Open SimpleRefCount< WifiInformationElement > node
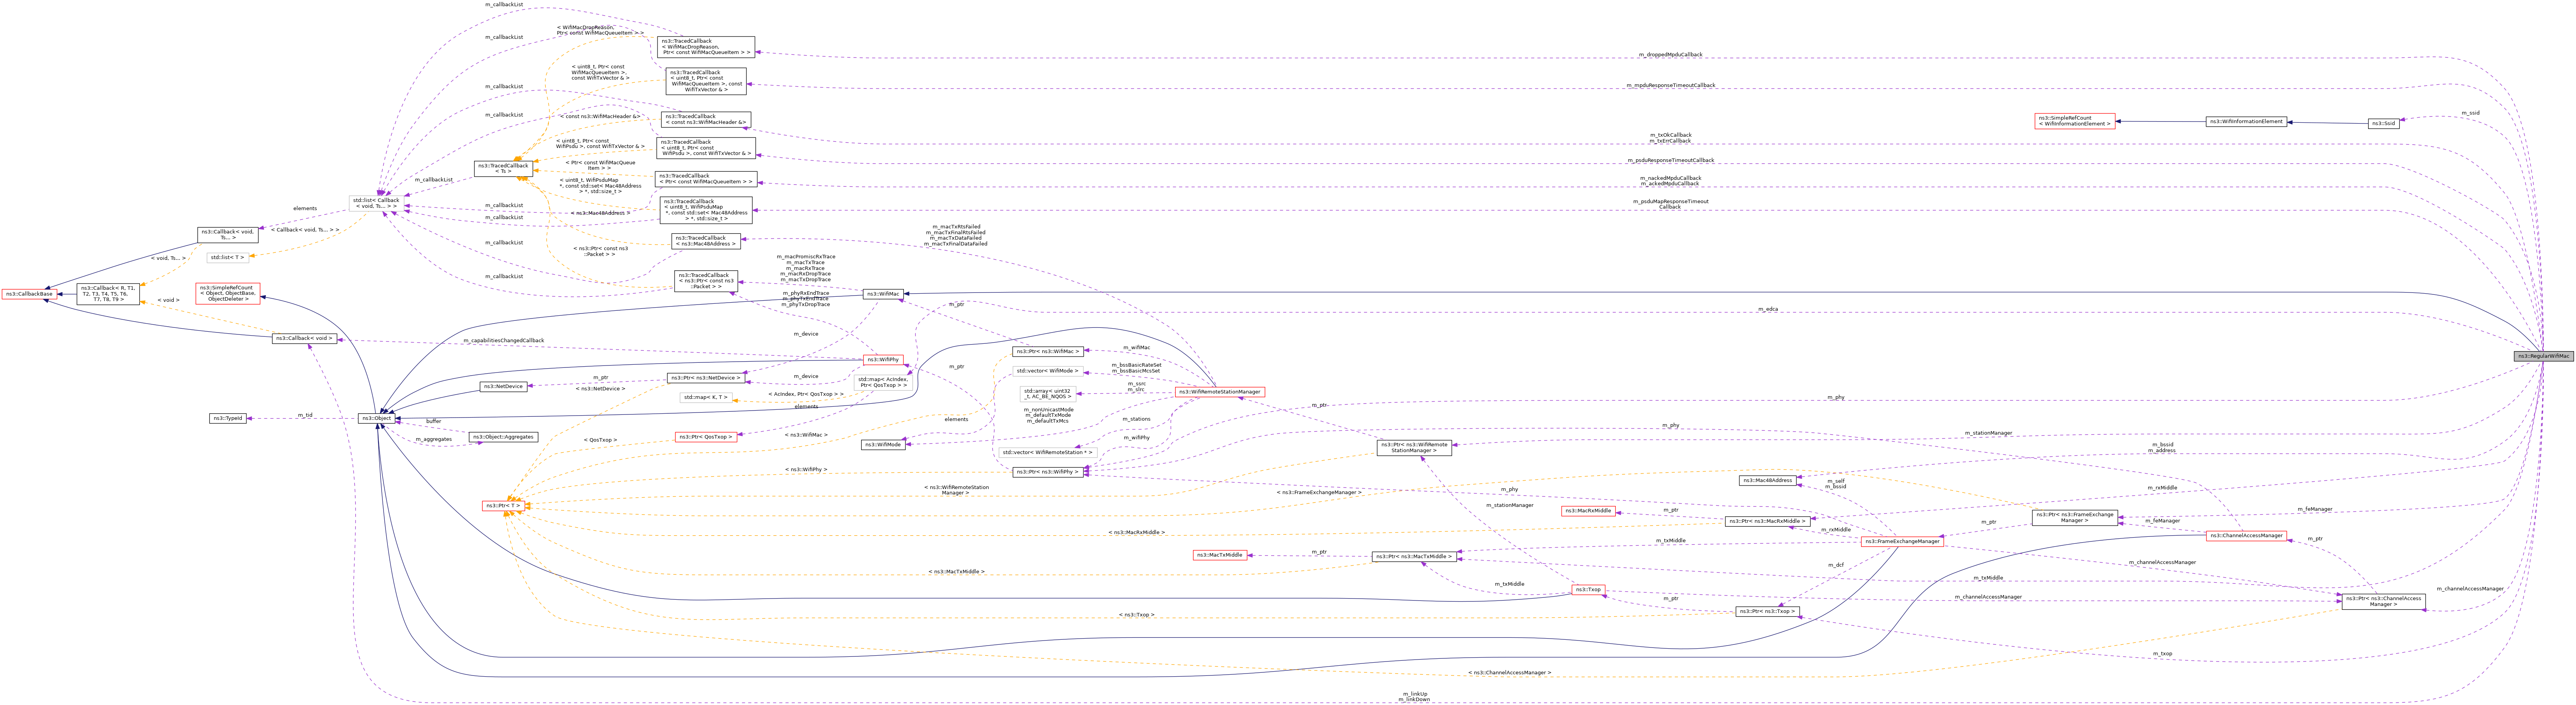2576x705 pixels. 2075,121
